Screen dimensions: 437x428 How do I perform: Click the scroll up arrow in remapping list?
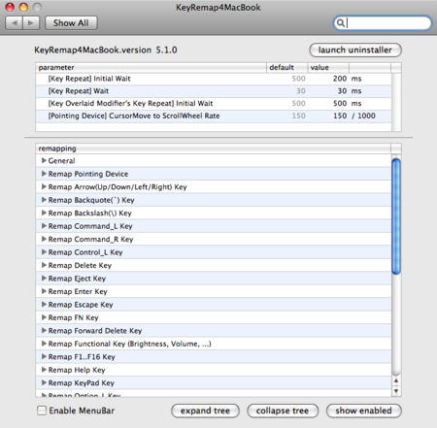[x=396, y=380]
